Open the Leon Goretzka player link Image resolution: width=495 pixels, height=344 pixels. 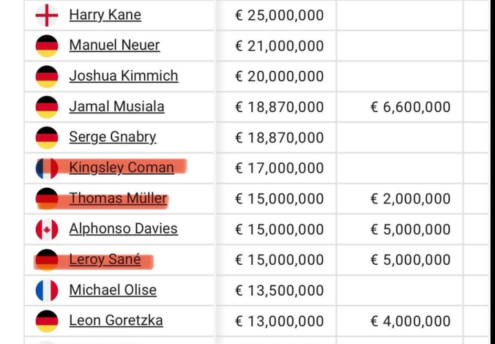(x=116, y=321)
